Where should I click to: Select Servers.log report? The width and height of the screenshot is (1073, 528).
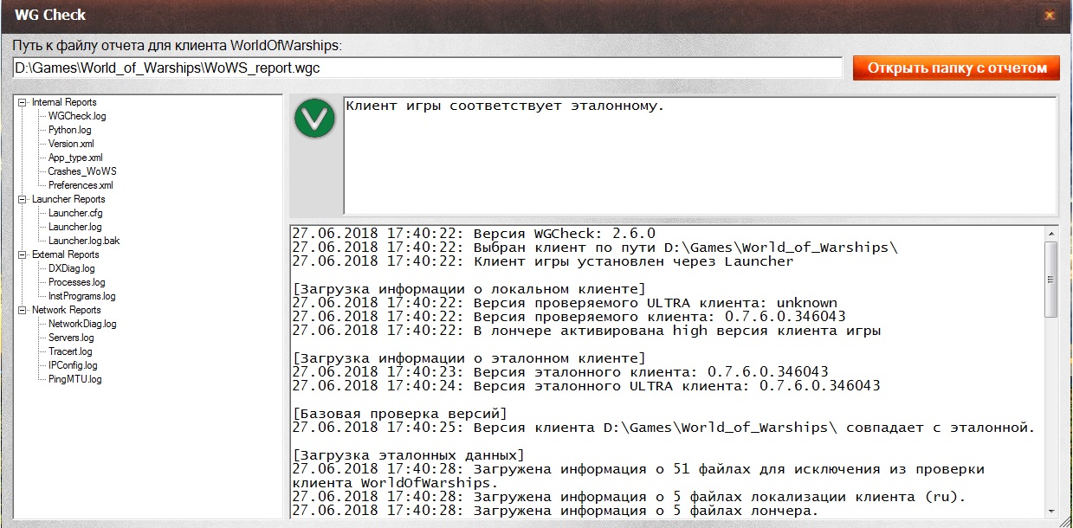pyautogui.click(x=71, y=338)
